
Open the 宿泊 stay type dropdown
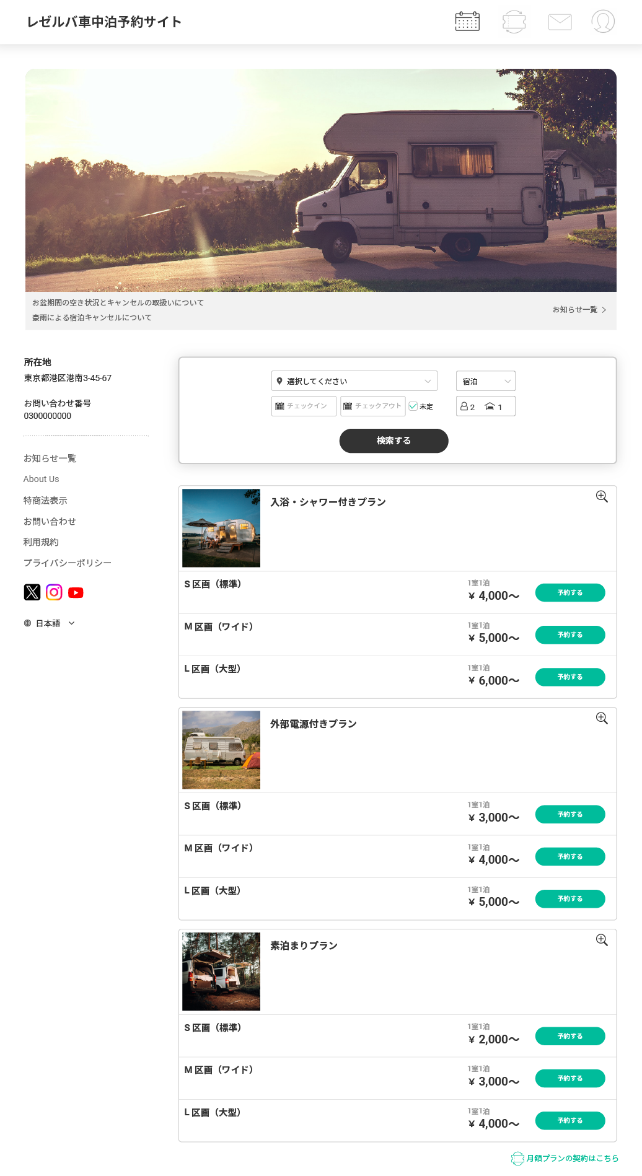tap(485, 381)
